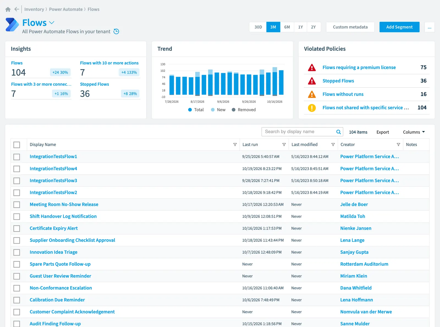Image resolution: width=440 pixels, height=327 pixels.
Task: Click the Custom metadata button
Action: click(x=350, y=27)
